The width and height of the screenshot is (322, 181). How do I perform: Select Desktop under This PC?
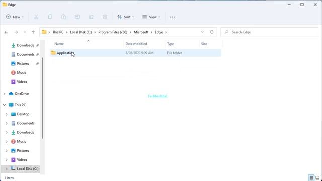23,114
